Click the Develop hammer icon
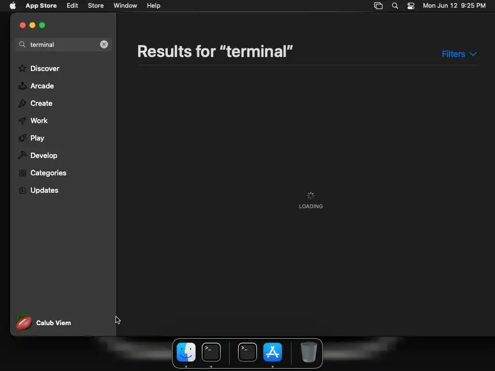This screenshot has height=371, width=495. click(22, 155)
